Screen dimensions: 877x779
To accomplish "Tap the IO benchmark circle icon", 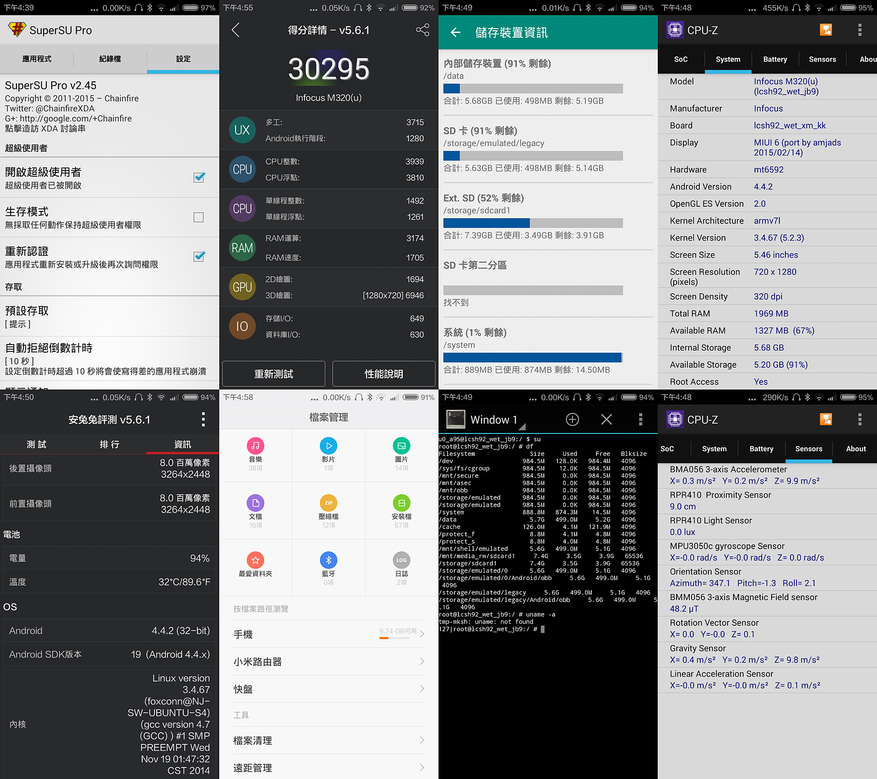I will click(x=242, y=327).
